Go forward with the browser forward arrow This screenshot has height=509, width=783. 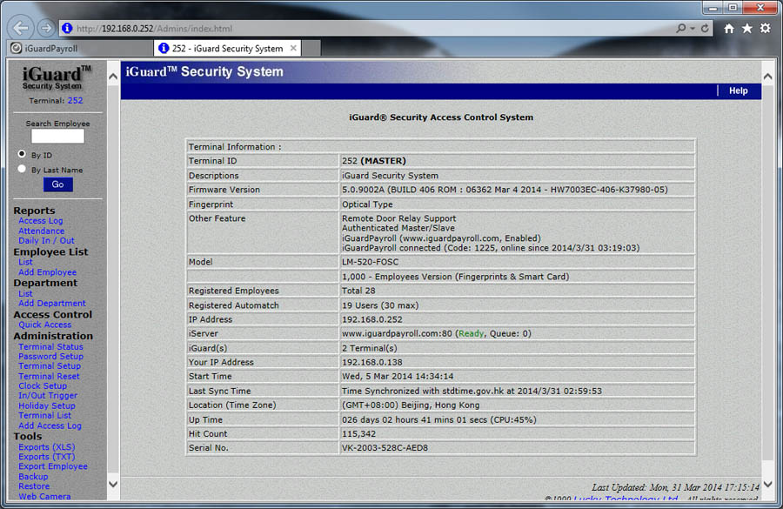tap(46, 28)
